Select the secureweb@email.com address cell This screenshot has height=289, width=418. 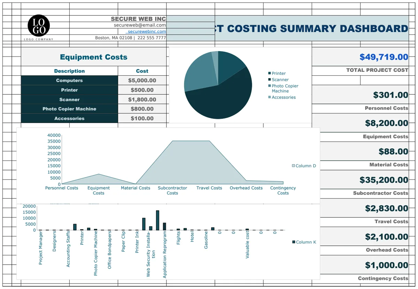pyautogui.click(x=140, y=25)
